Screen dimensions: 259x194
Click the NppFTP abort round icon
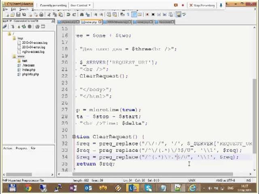(x=30, y=27)
